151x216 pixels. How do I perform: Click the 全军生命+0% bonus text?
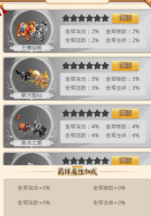click(109, 203)
